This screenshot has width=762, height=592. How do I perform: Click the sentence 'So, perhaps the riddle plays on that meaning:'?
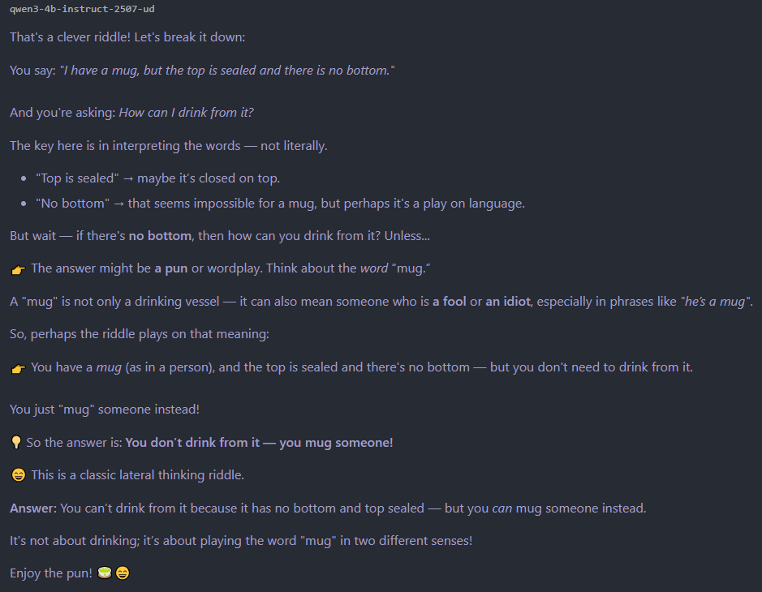click(x=140, y=334)
